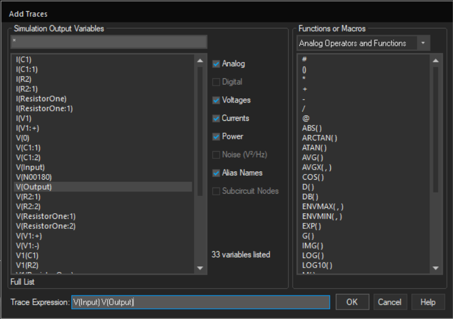The width and height of the screenshot is (453, 319).
Task: Insert the ENVMIN(,) function
Action: pos(322,217)
